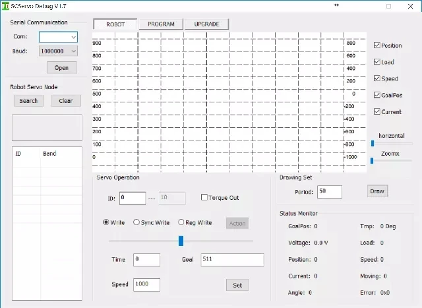Toggle the Current checkbox
This screenshot has width=422, height=308.
[377, 111]
